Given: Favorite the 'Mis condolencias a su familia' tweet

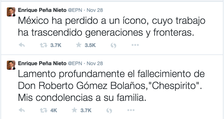Looking at the screenshot, I should (x=74, y=110).
